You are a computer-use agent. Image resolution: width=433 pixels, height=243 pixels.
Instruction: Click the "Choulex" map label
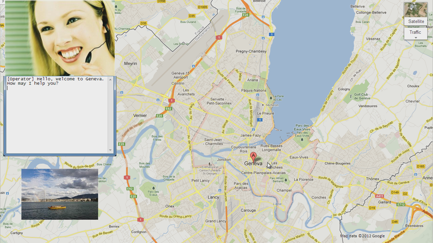(x=413, y=86)
